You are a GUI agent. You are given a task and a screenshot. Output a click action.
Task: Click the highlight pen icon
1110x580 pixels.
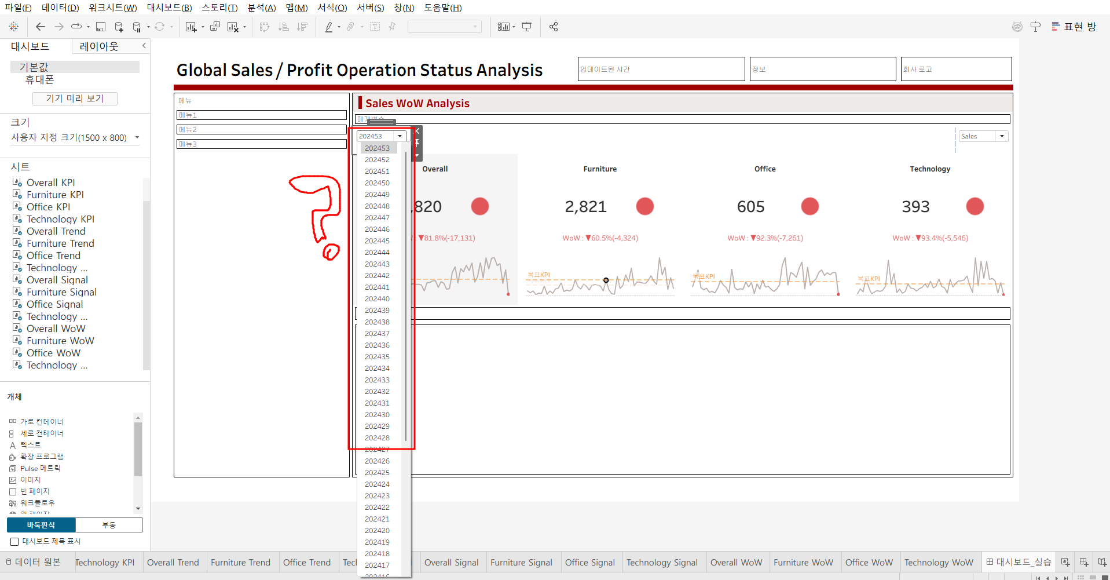click(329, 27)
